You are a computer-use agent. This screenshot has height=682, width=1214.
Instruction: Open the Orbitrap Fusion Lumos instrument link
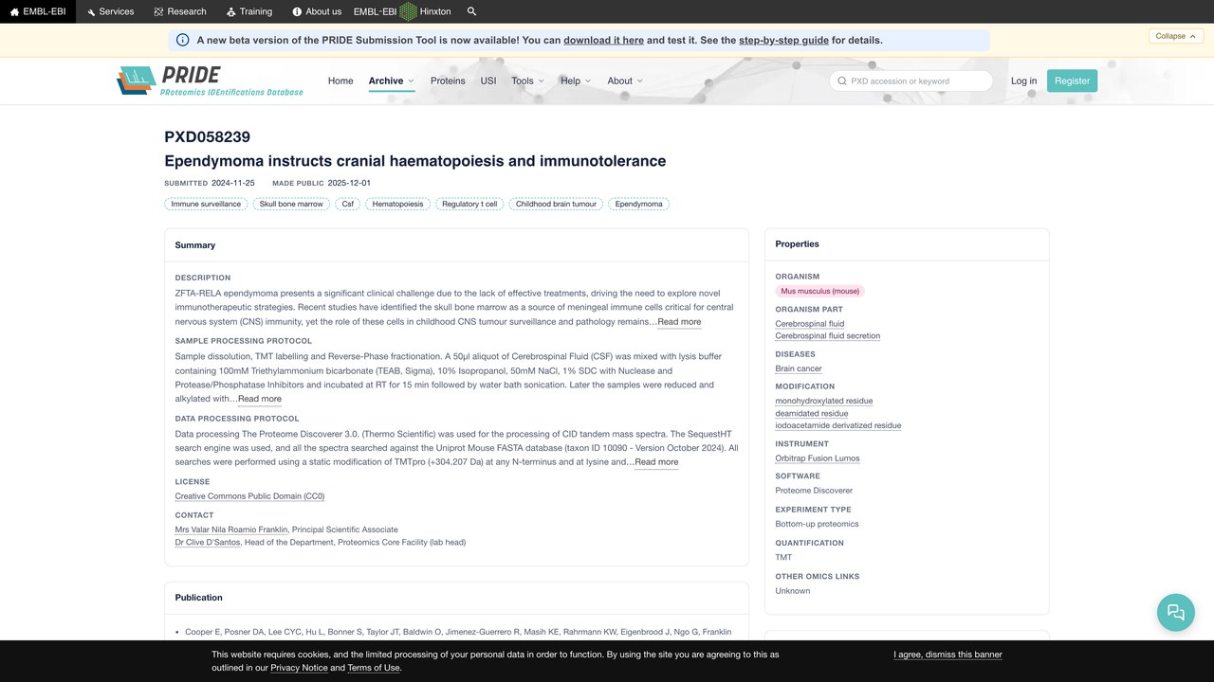[x=818, y=458]
